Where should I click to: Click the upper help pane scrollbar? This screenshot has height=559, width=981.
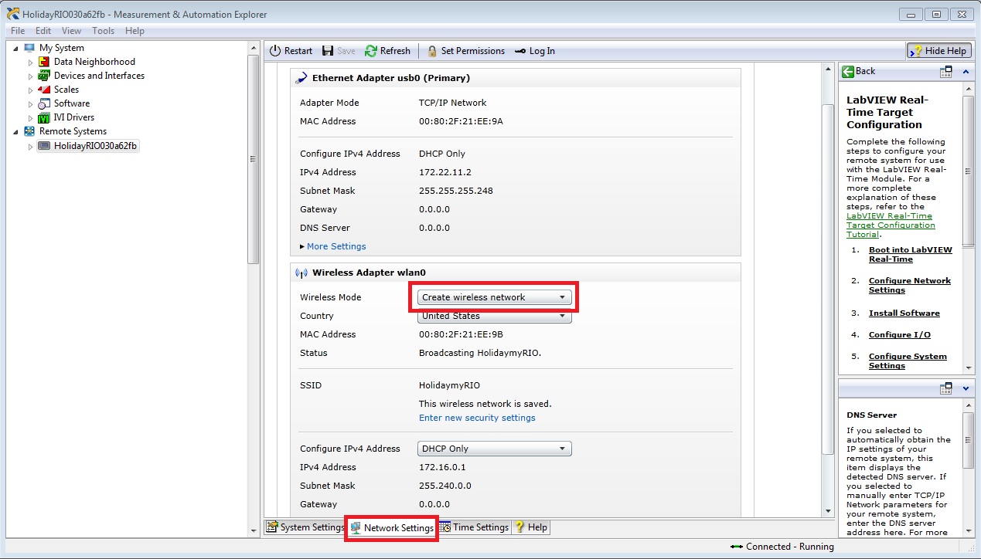(969, 170)
